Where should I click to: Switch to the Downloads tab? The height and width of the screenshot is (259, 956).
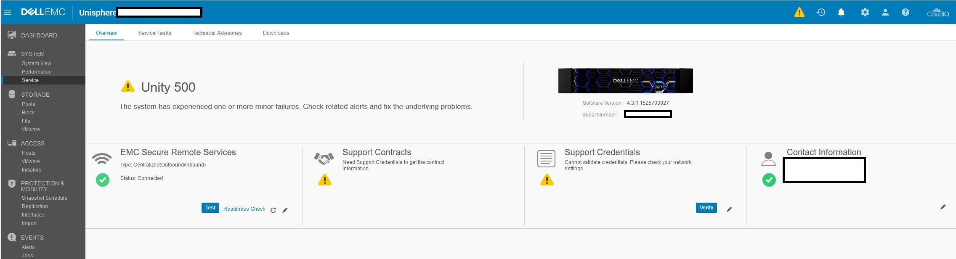[276, 33]
